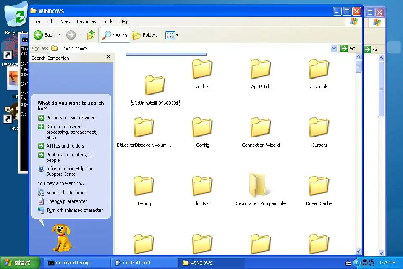403x269 pixels.
Task: Open the Back history dropdown arrow
Action: [x=59, y=35]
